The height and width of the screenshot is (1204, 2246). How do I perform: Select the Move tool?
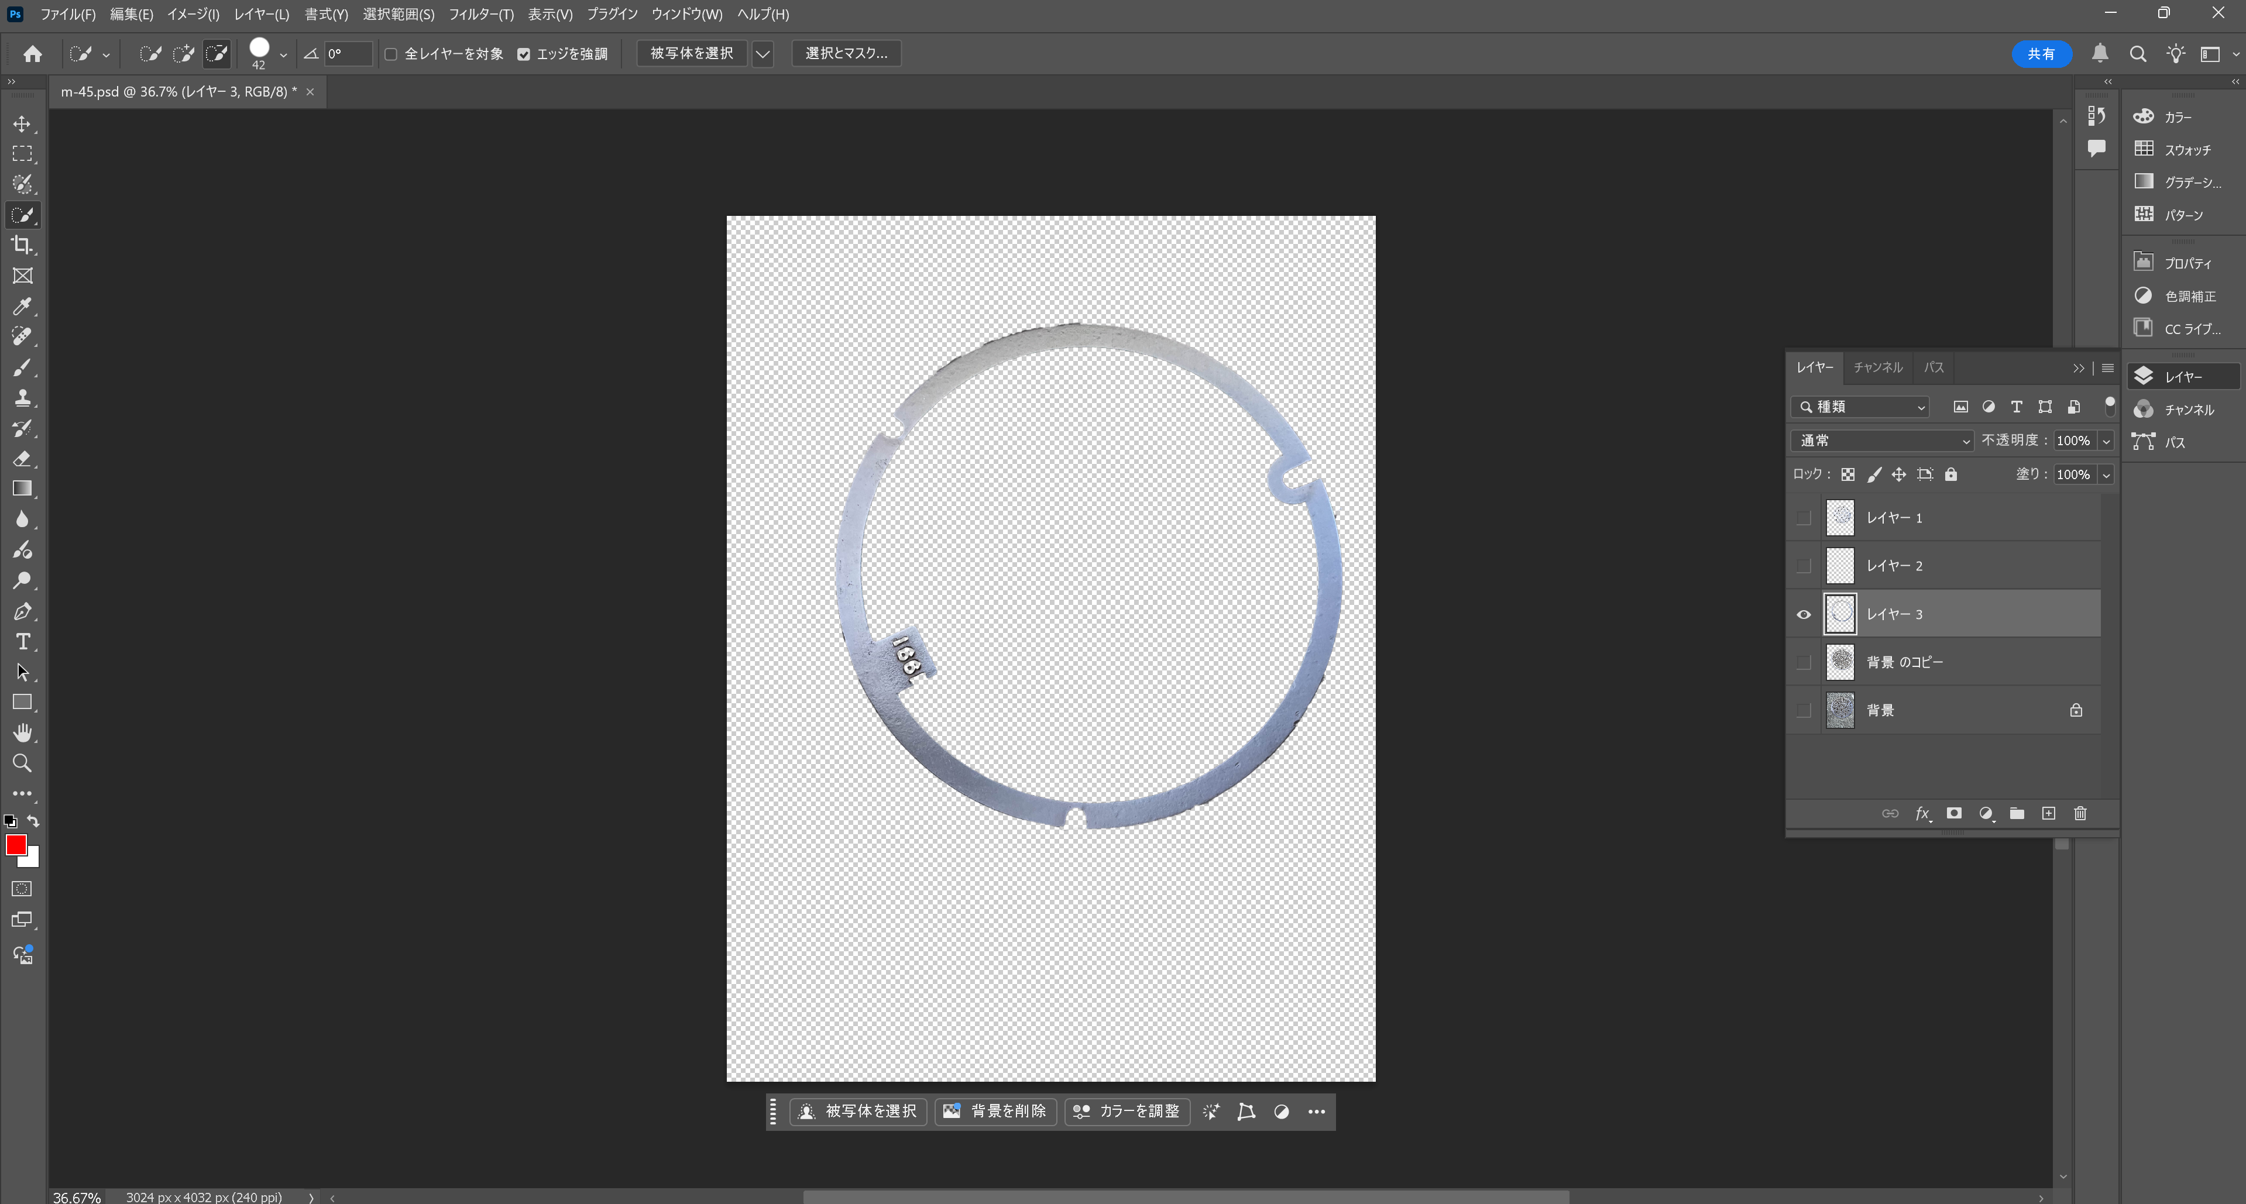pyautogui.click(x=22, y=124)
